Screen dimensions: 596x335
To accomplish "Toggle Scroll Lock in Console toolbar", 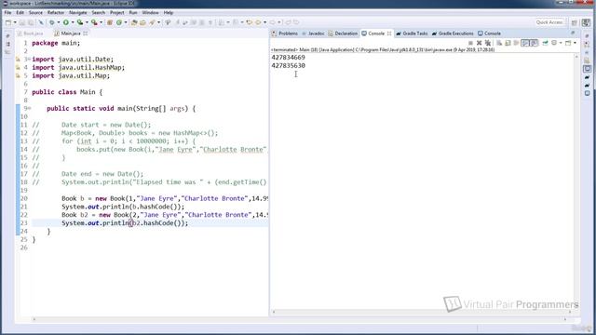I will [x=508, y=43].
